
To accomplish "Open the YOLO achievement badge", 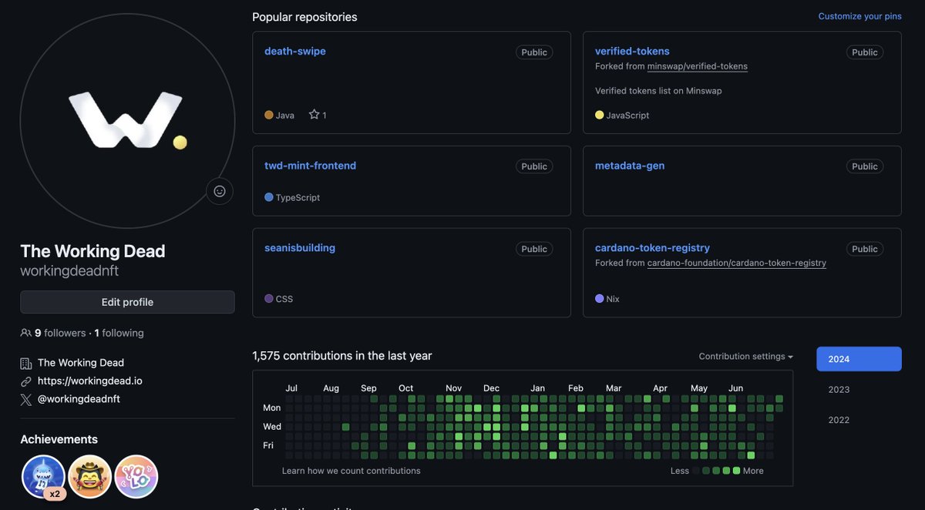I will tap(136, 476).
